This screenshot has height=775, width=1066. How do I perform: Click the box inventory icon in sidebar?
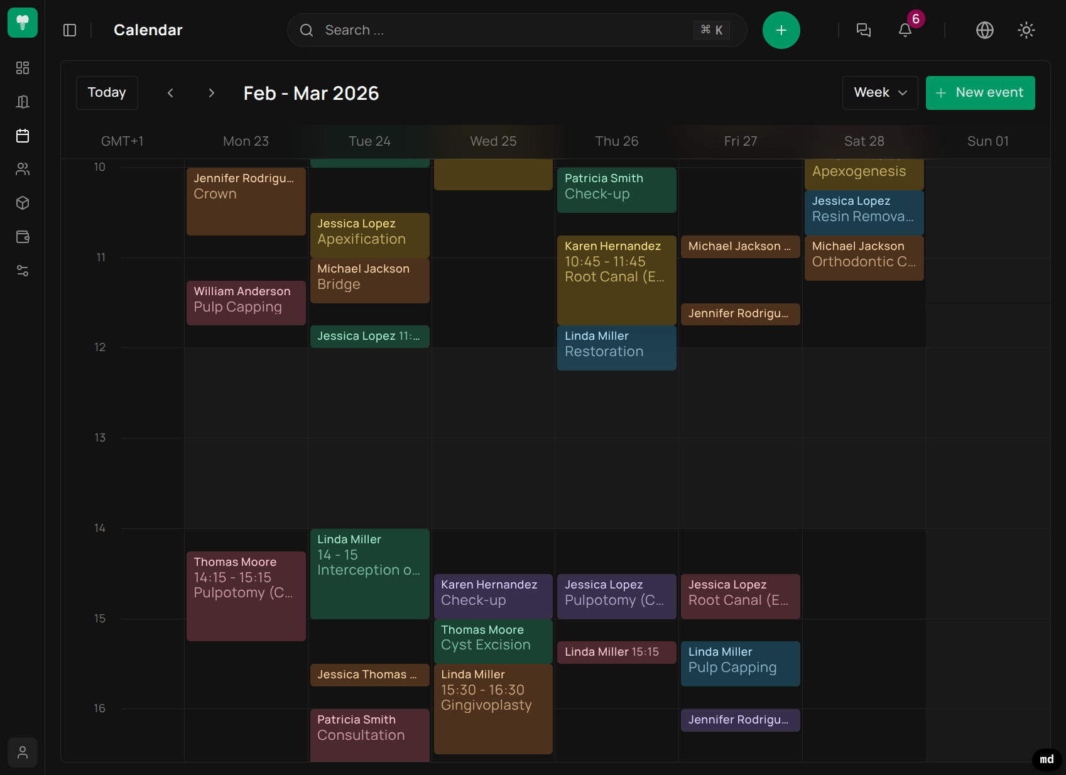pyautogui.click(x=23, y=203)
